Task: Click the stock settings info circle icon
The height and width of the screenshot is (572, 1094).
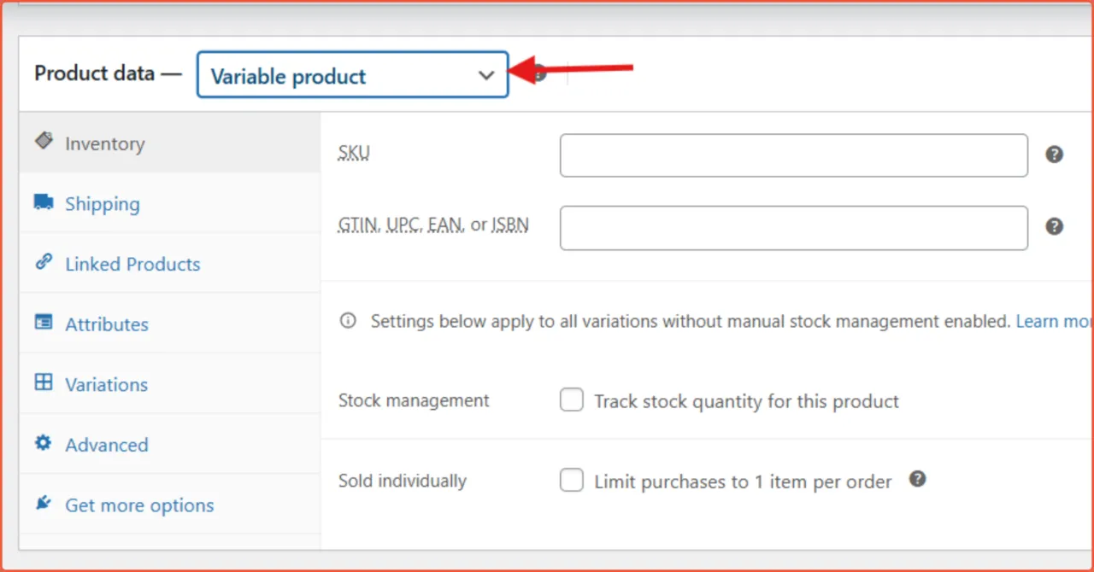Action: [x=347, y=320]
